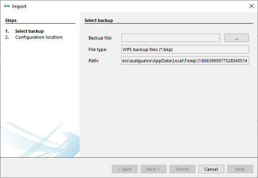Click the 'Path:' label

(93, 61)
